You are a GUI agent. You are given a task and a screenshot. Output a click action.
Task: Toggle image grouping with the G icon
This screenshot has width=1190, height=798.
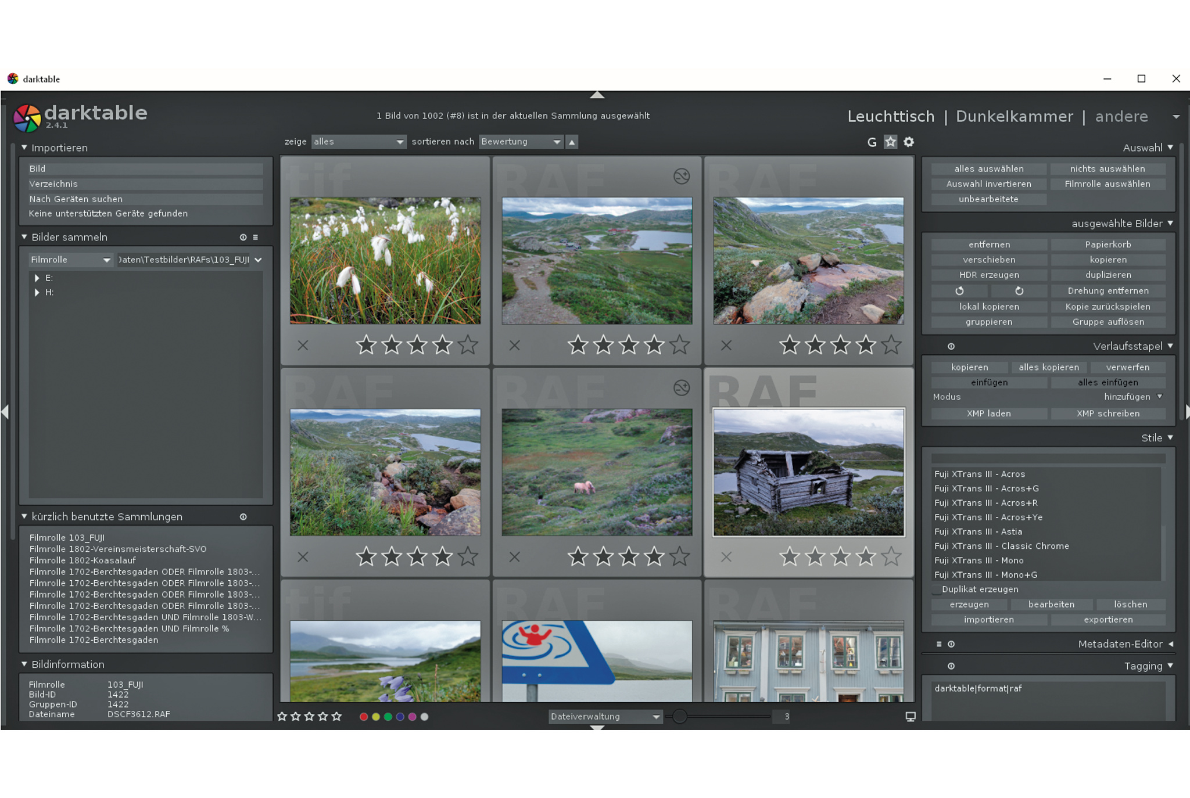coord(872,142)
